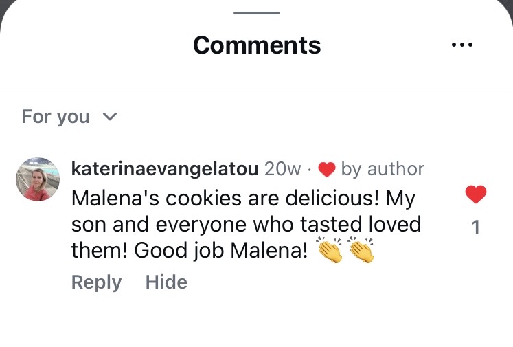Hide the comment from katerinaevangelatou
The width and height of the screenshot is (513, 347).
click(166, 282)
